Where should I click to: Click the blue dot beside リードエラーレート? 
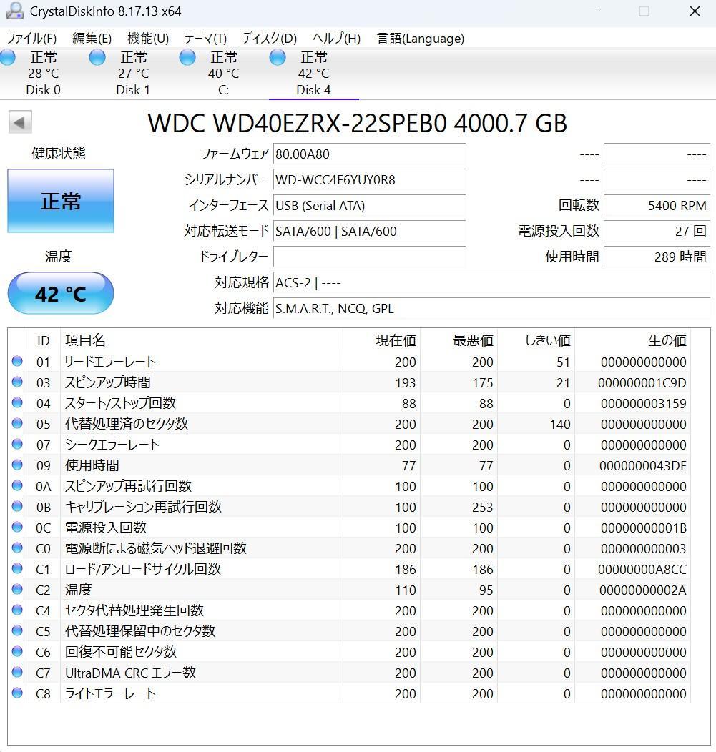click(16, 361)
